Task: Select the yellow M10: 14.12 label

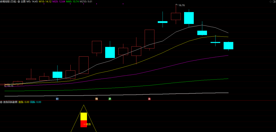Action: click(45, 2)
